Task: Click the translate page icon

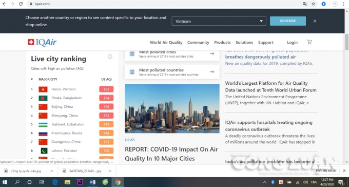Action: pyautogui.click(x=305, y=4)
